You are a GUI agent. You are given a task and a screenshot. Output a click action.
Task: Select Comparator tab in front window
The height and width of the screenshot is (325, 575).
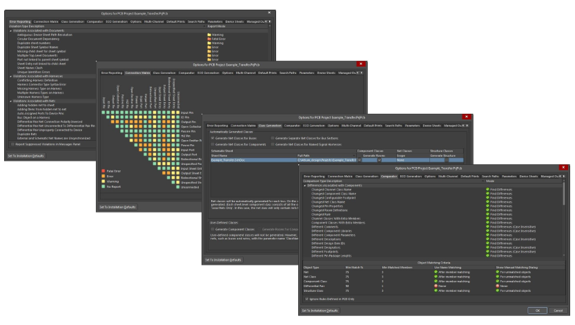click(389, 176)
